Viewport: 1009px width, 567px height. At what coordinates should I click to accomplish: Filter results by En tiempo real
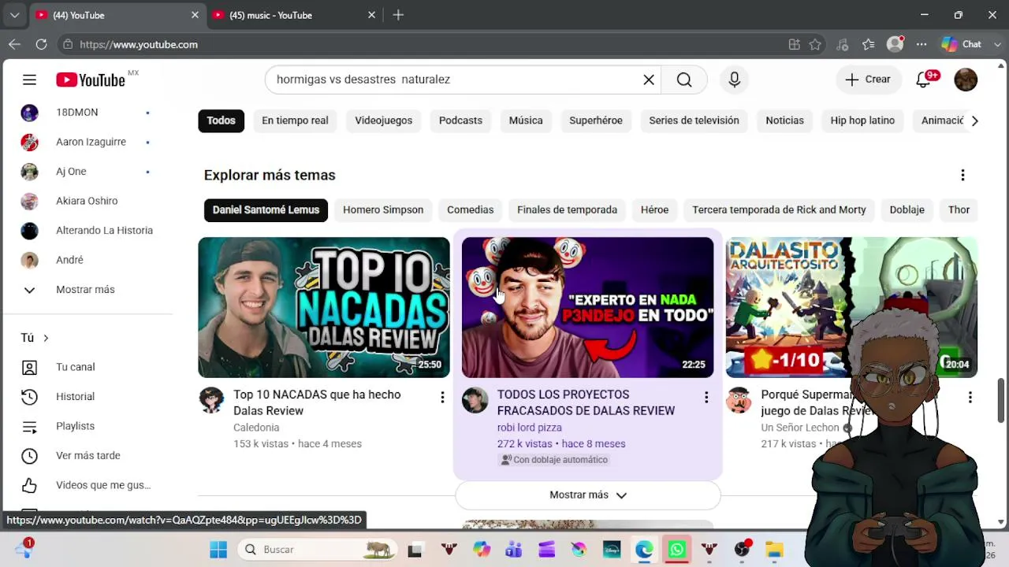[295, 120]
